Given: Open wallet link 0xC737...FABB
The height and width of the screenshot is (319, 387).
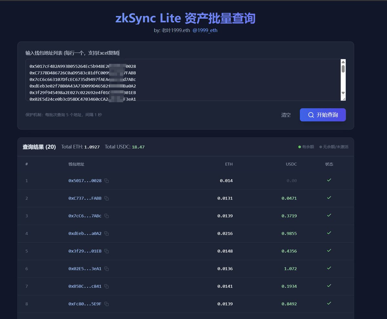Looking at the screenshot, I should [x=85, y=198].
